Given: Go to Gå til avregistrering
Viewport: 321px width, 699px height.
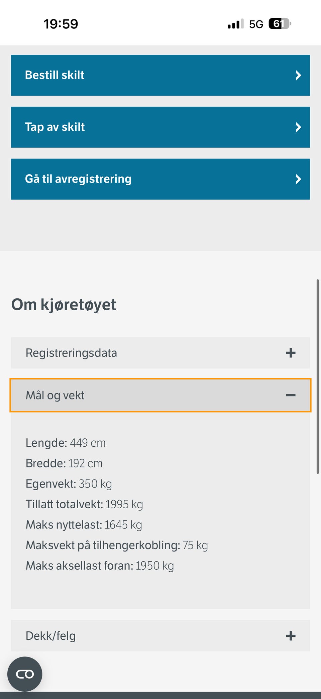Looking at the screenshot, I should tap(160, 179).
